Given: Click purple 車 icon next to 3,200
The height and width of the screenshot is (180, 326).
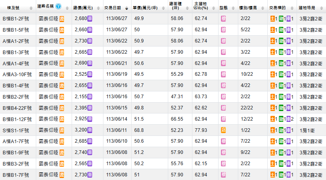Looking at the screenshot, I should pos(90,130).
